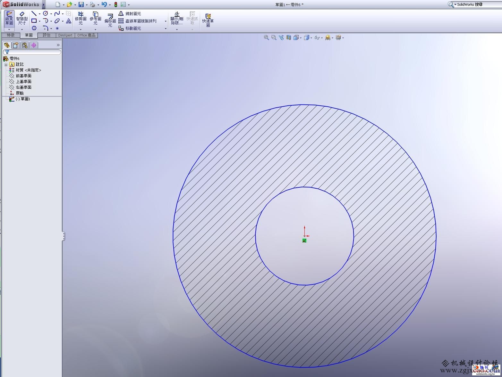This screenshot has height=377, width=502.
Task: Click the Print icon
Action: tap(92, 4)
